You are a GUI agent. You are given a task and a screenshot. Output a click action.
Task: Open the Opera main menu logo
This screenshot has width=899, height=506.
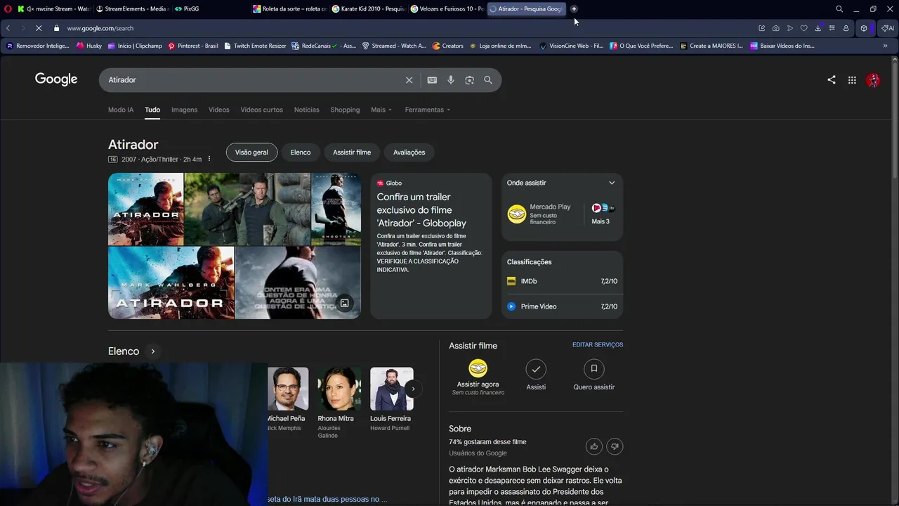pos(8,9)
